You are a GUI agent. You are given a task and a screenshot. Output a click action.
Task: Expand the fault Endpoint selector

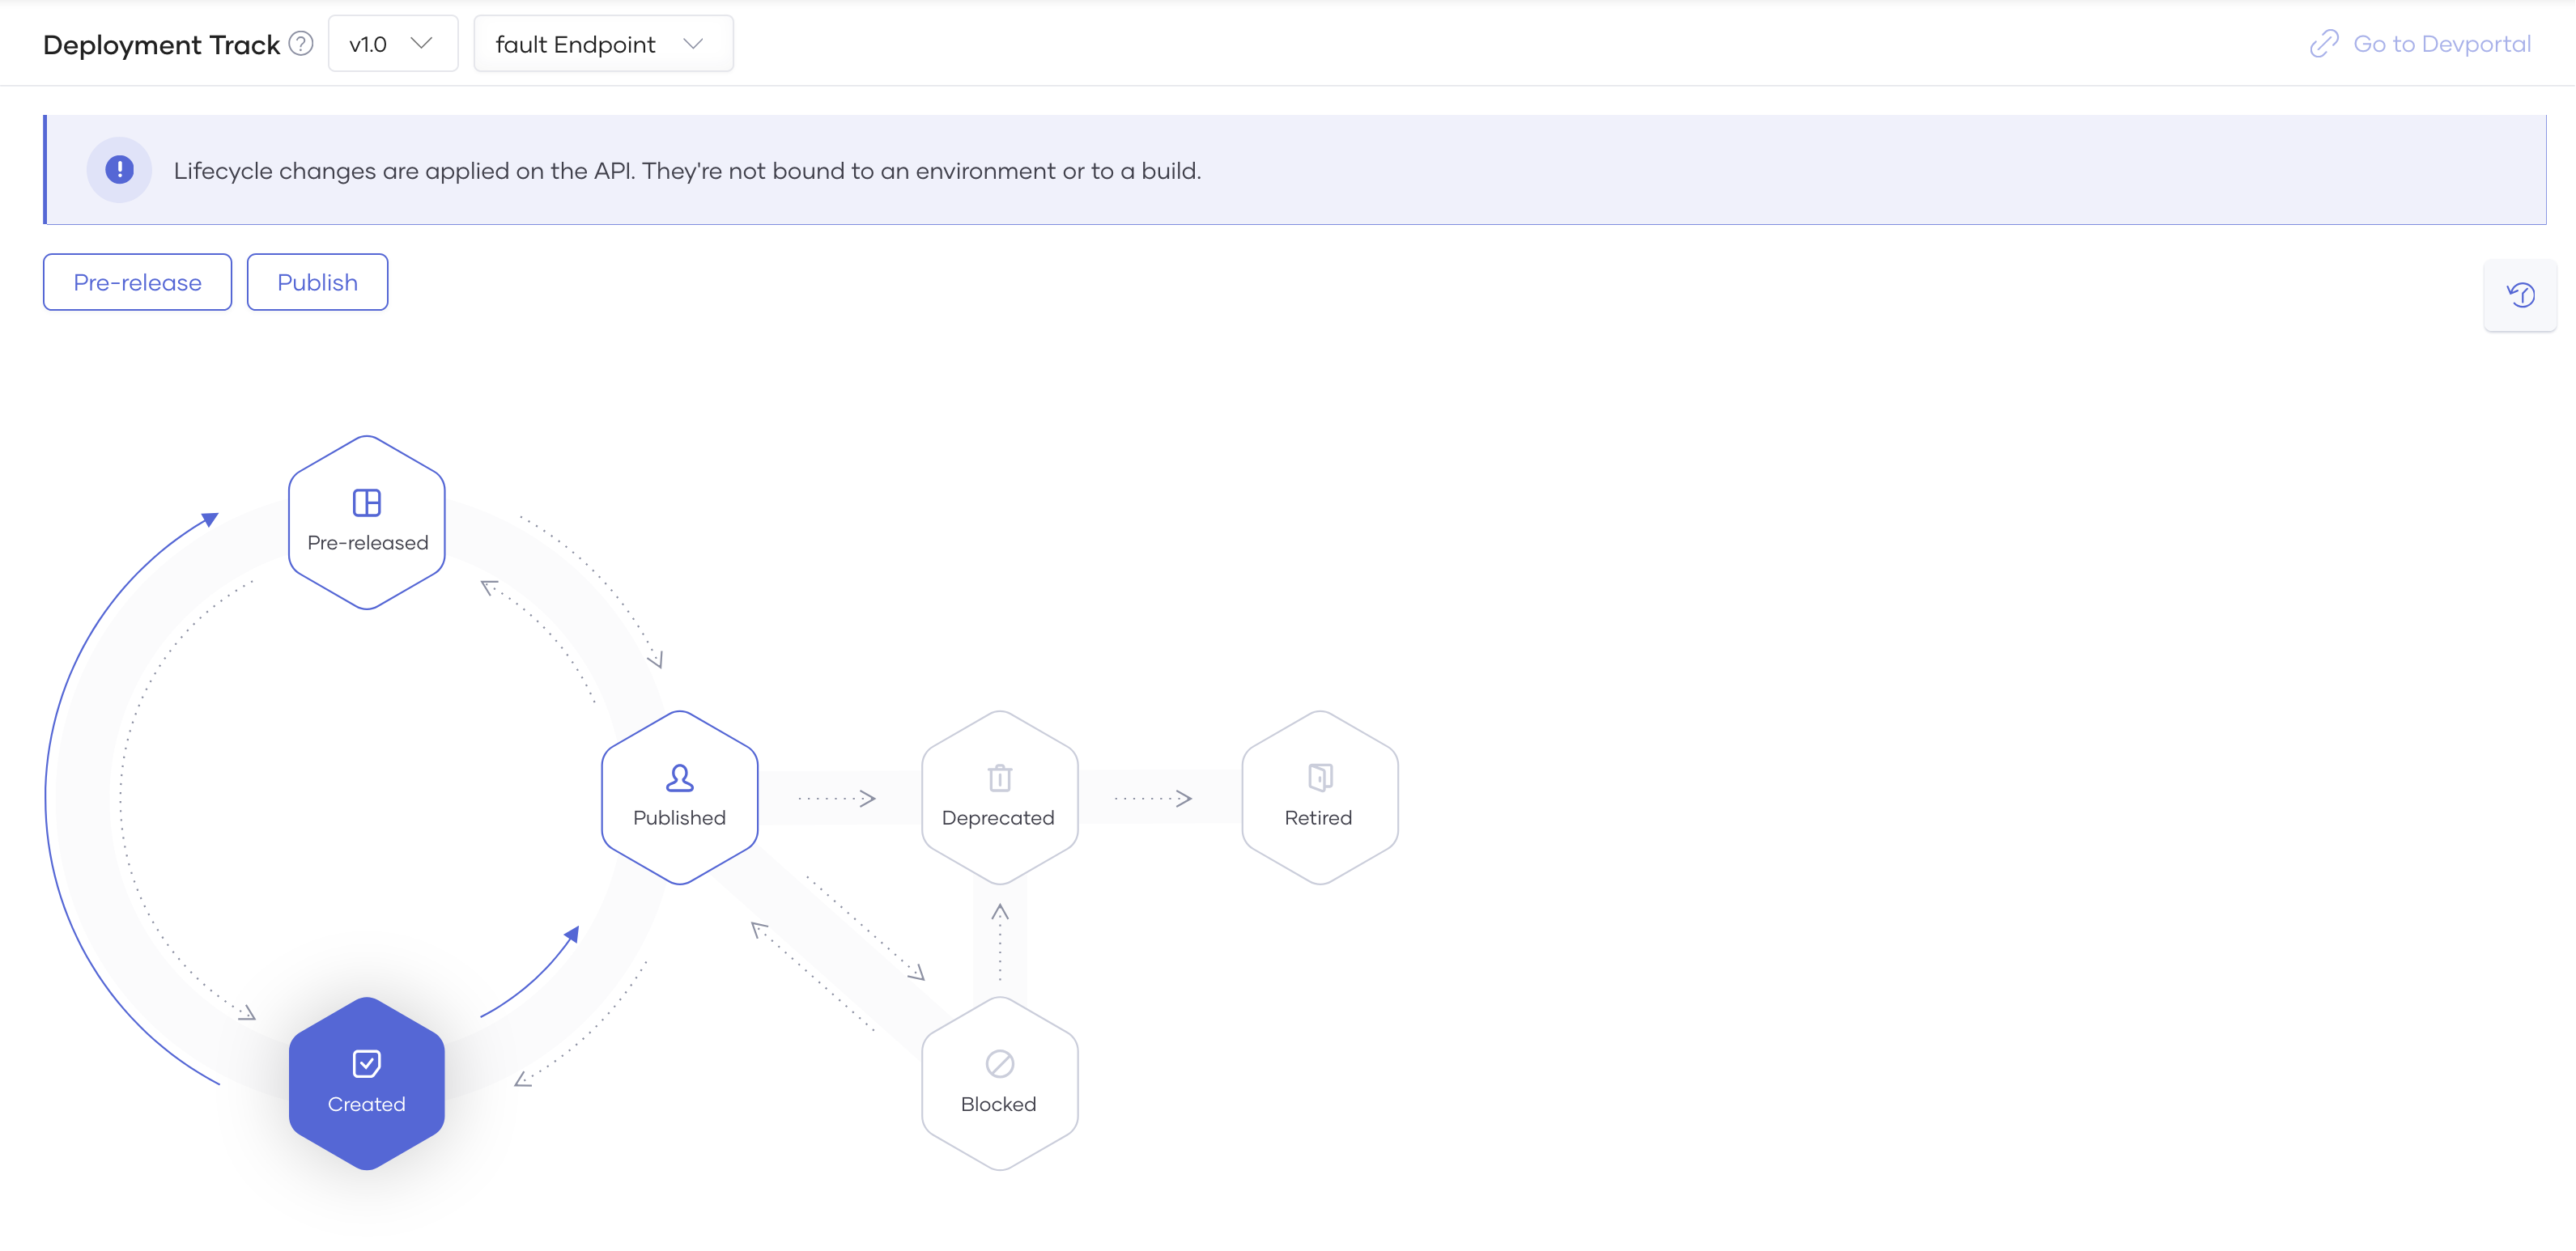pos(603,43)
